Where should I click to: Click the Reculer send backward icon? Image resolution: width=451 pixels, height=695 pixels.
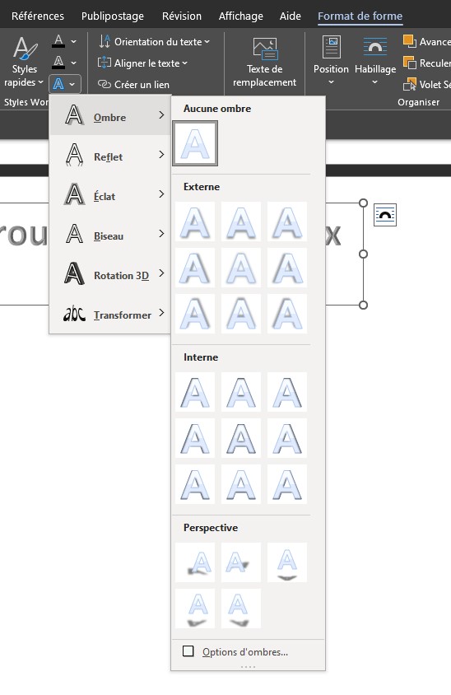point(409,63)
